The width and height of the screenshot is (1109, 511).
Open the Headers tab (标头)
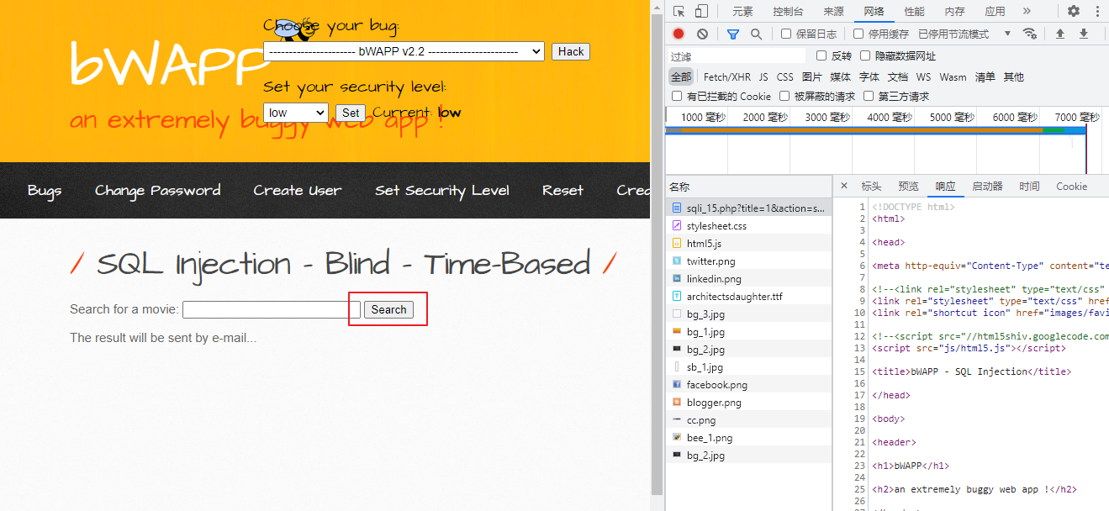point(871,187)
